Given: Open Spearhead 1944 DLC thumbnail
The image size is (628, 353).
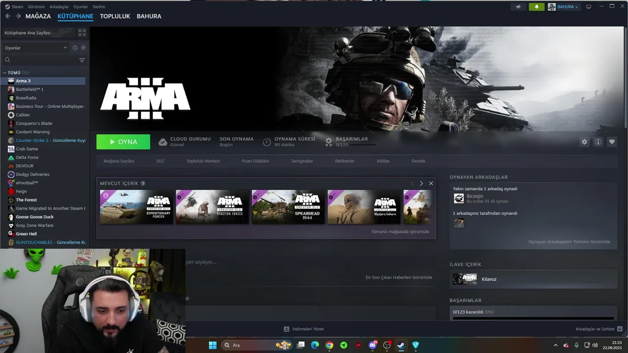Looking at the screenshot, I should (x=288, y=207).
